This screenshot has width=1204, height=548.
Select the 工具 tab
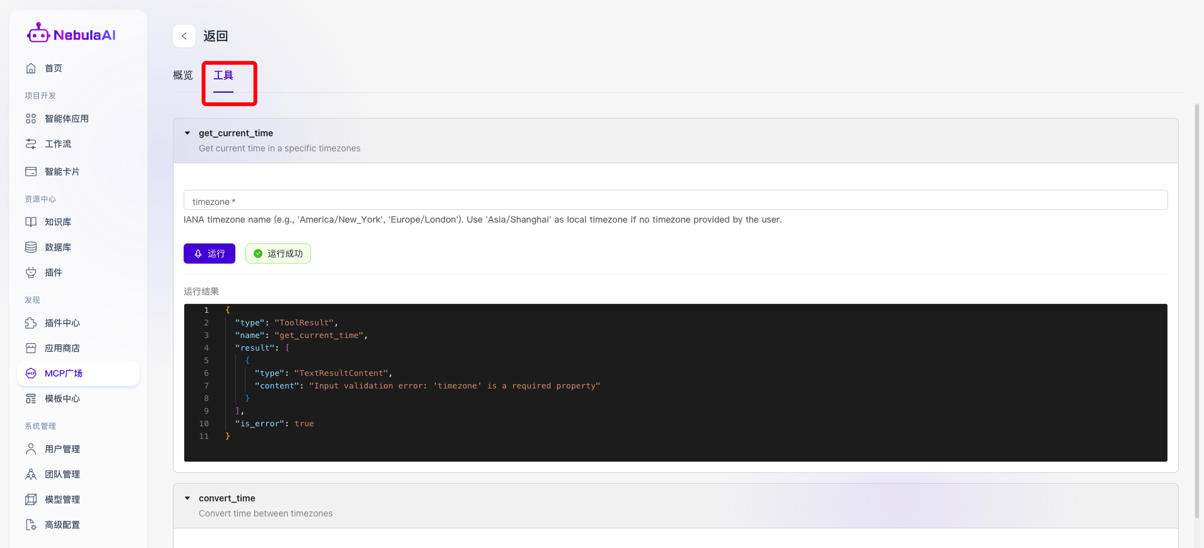223,76
